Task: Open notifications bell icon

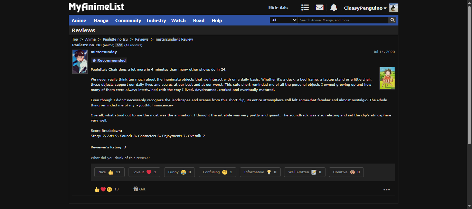Action: pyautogui.click(x=333, y=8)
